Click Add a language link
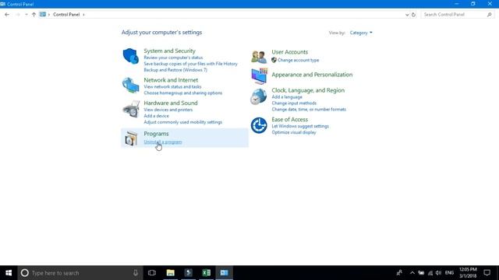 287,96
